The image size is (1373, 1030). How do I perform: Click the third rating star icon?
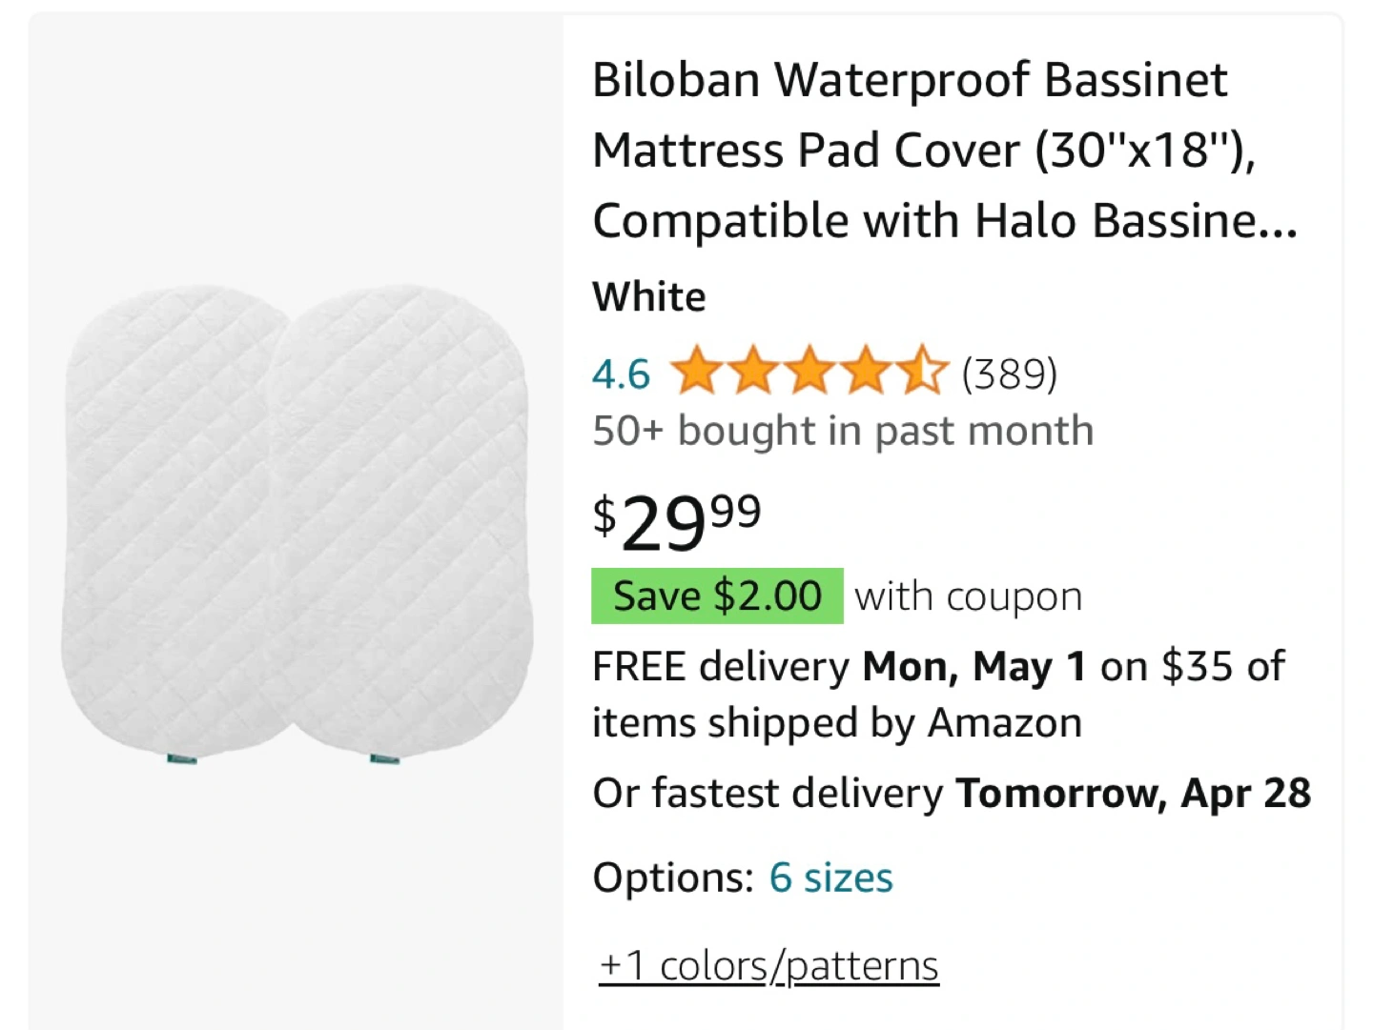809,371
